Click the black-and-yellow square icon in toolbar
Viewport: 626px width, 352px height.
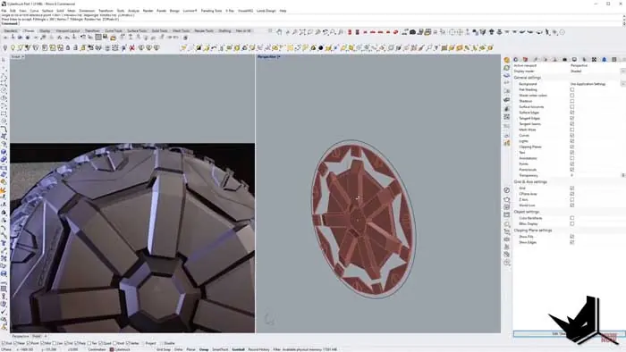[x=199, y=48]
